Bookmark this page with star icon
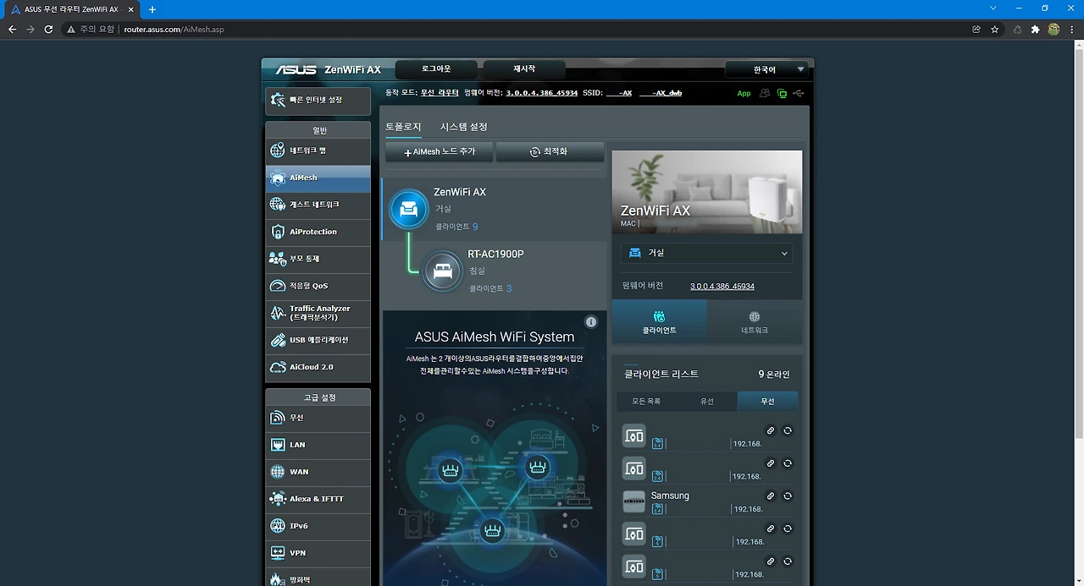1084x586 pixels. tap(995, 29)
